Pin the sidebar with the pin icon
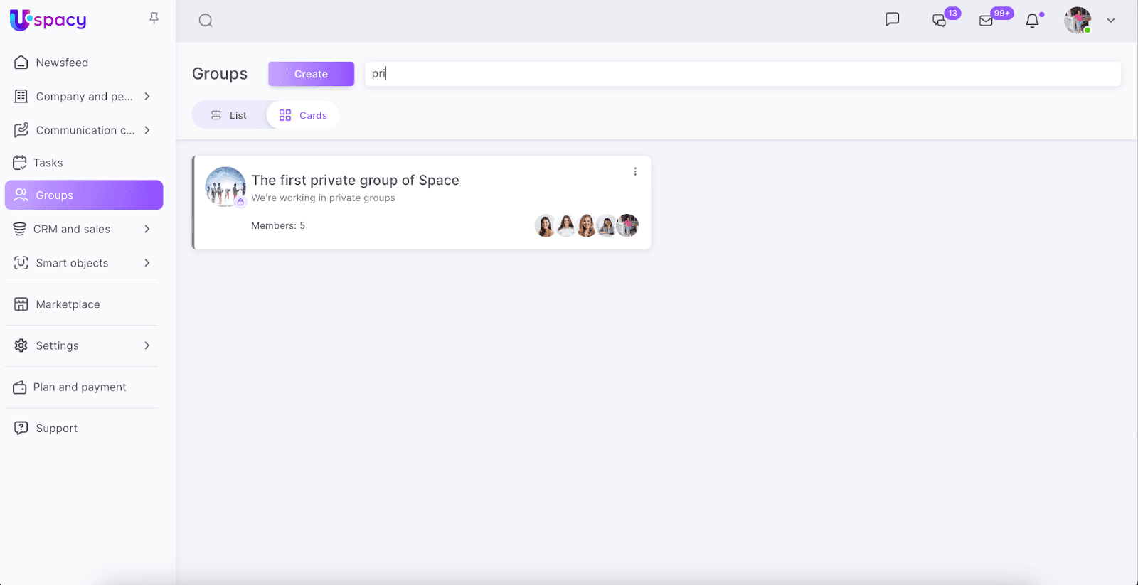 (x=154, y=18)
